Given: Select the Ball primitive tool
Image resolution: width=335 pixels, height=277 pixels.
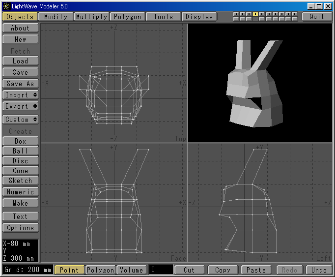Looking at the screenshot, I should point(20,151).
